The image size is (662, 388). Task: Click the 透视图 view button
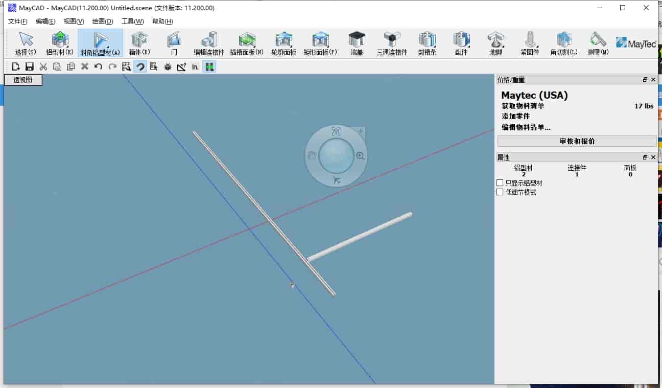pos(23,80)
